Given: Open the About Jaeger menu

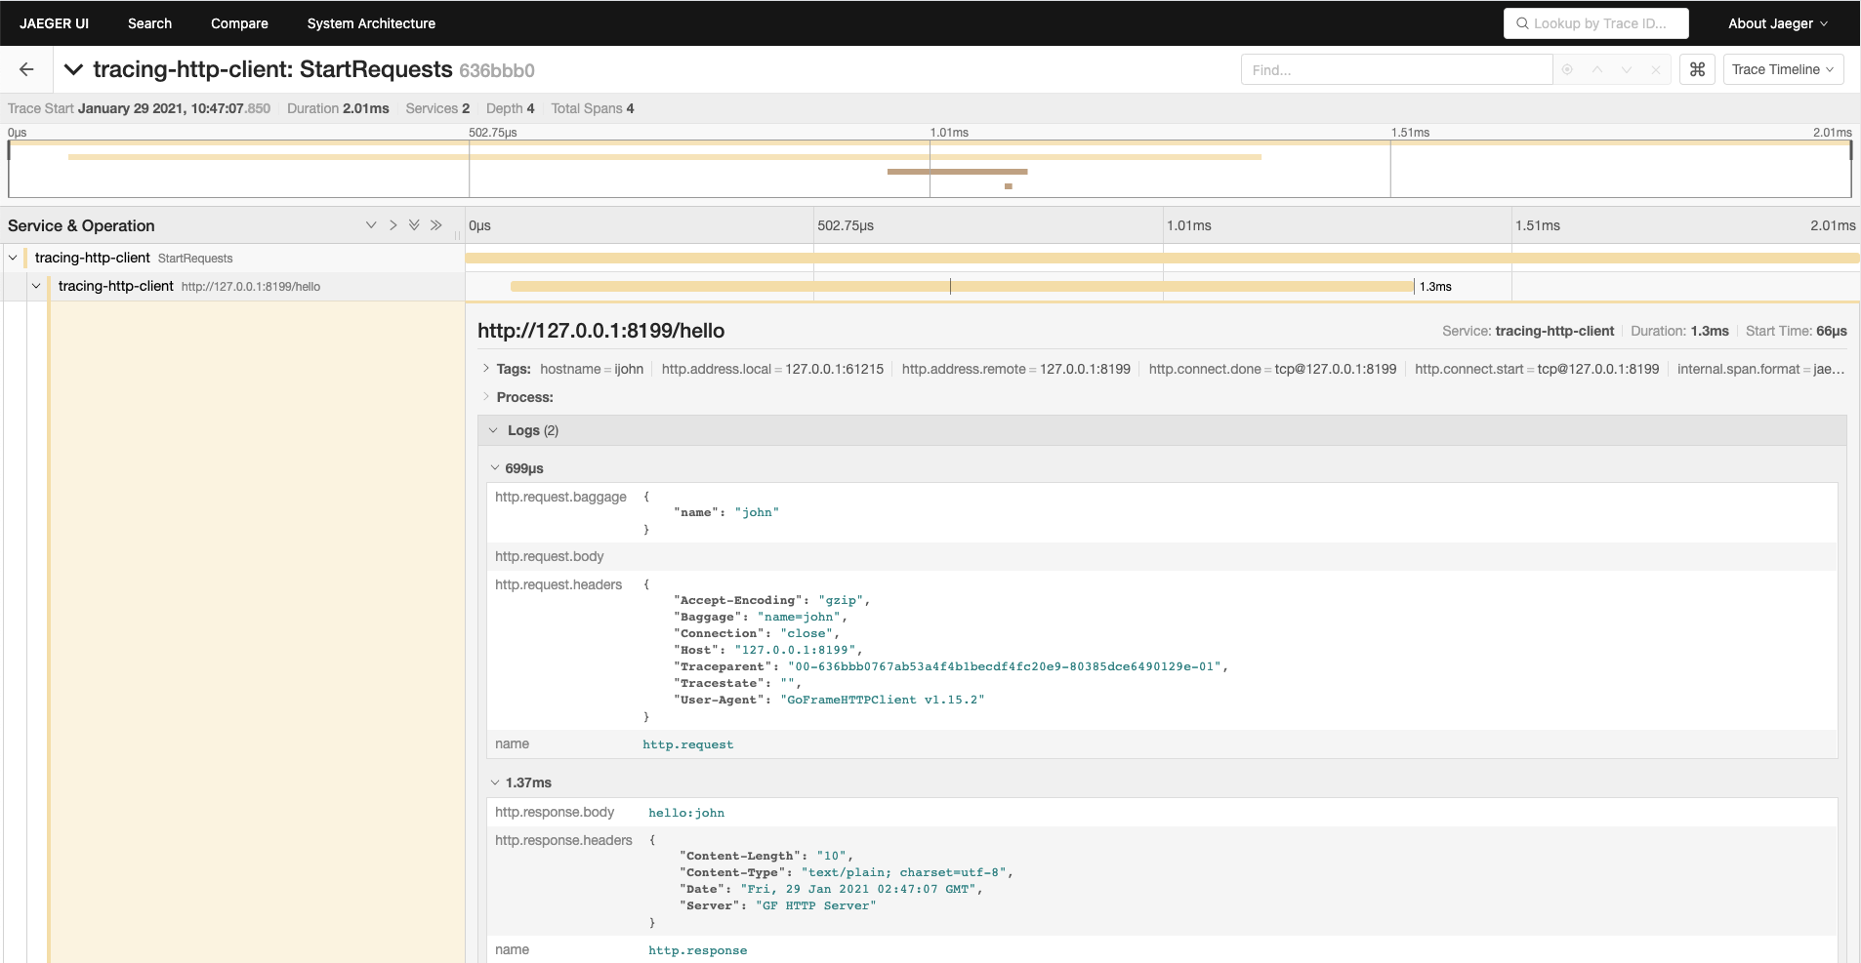Looking at the screenshot, I should (1777, 23).
